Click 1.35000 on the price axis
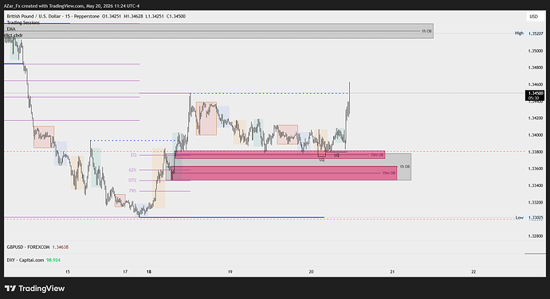550x299 pixels. tap(536, 51)
